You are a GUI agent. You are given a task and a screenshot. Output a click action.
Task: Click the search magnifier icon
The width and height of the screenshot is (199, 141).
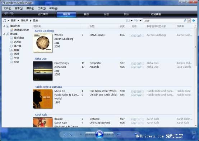[185, 20]
